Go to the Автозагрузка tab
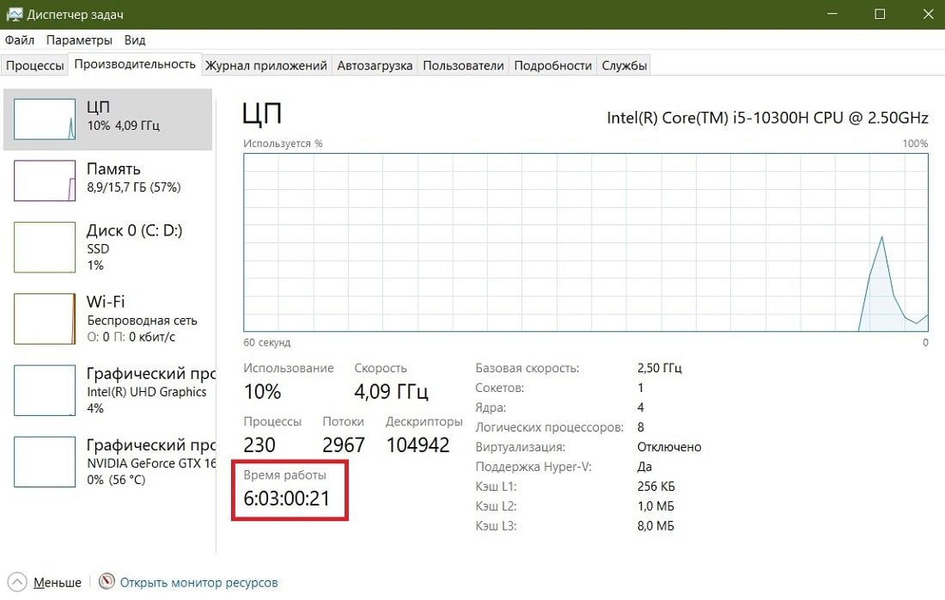The height and width of the screenshot is (600, 945). point(375,65)
